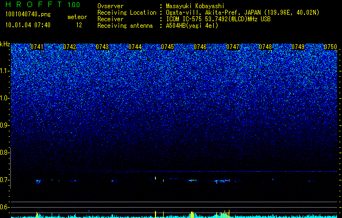Click the HROFFT title text
The width and height of the screenshot is (342, 218).
point(33,4)
